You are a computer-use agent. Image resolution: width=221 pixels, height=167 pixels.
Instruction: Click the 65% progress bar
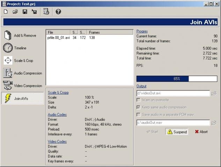tap(177, 79)
